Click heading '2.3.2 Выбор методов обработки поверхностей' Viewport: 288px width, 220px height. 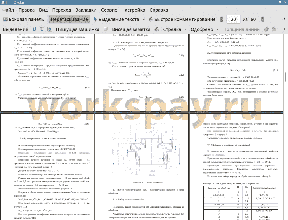[x=229, y=145]
